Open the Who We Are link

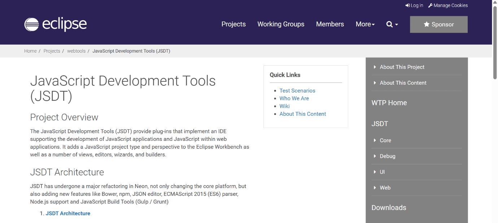294,98
